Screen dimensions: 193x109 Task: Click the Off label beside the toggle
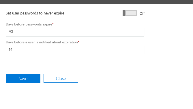pyautogui.click(x=142, y=13)
